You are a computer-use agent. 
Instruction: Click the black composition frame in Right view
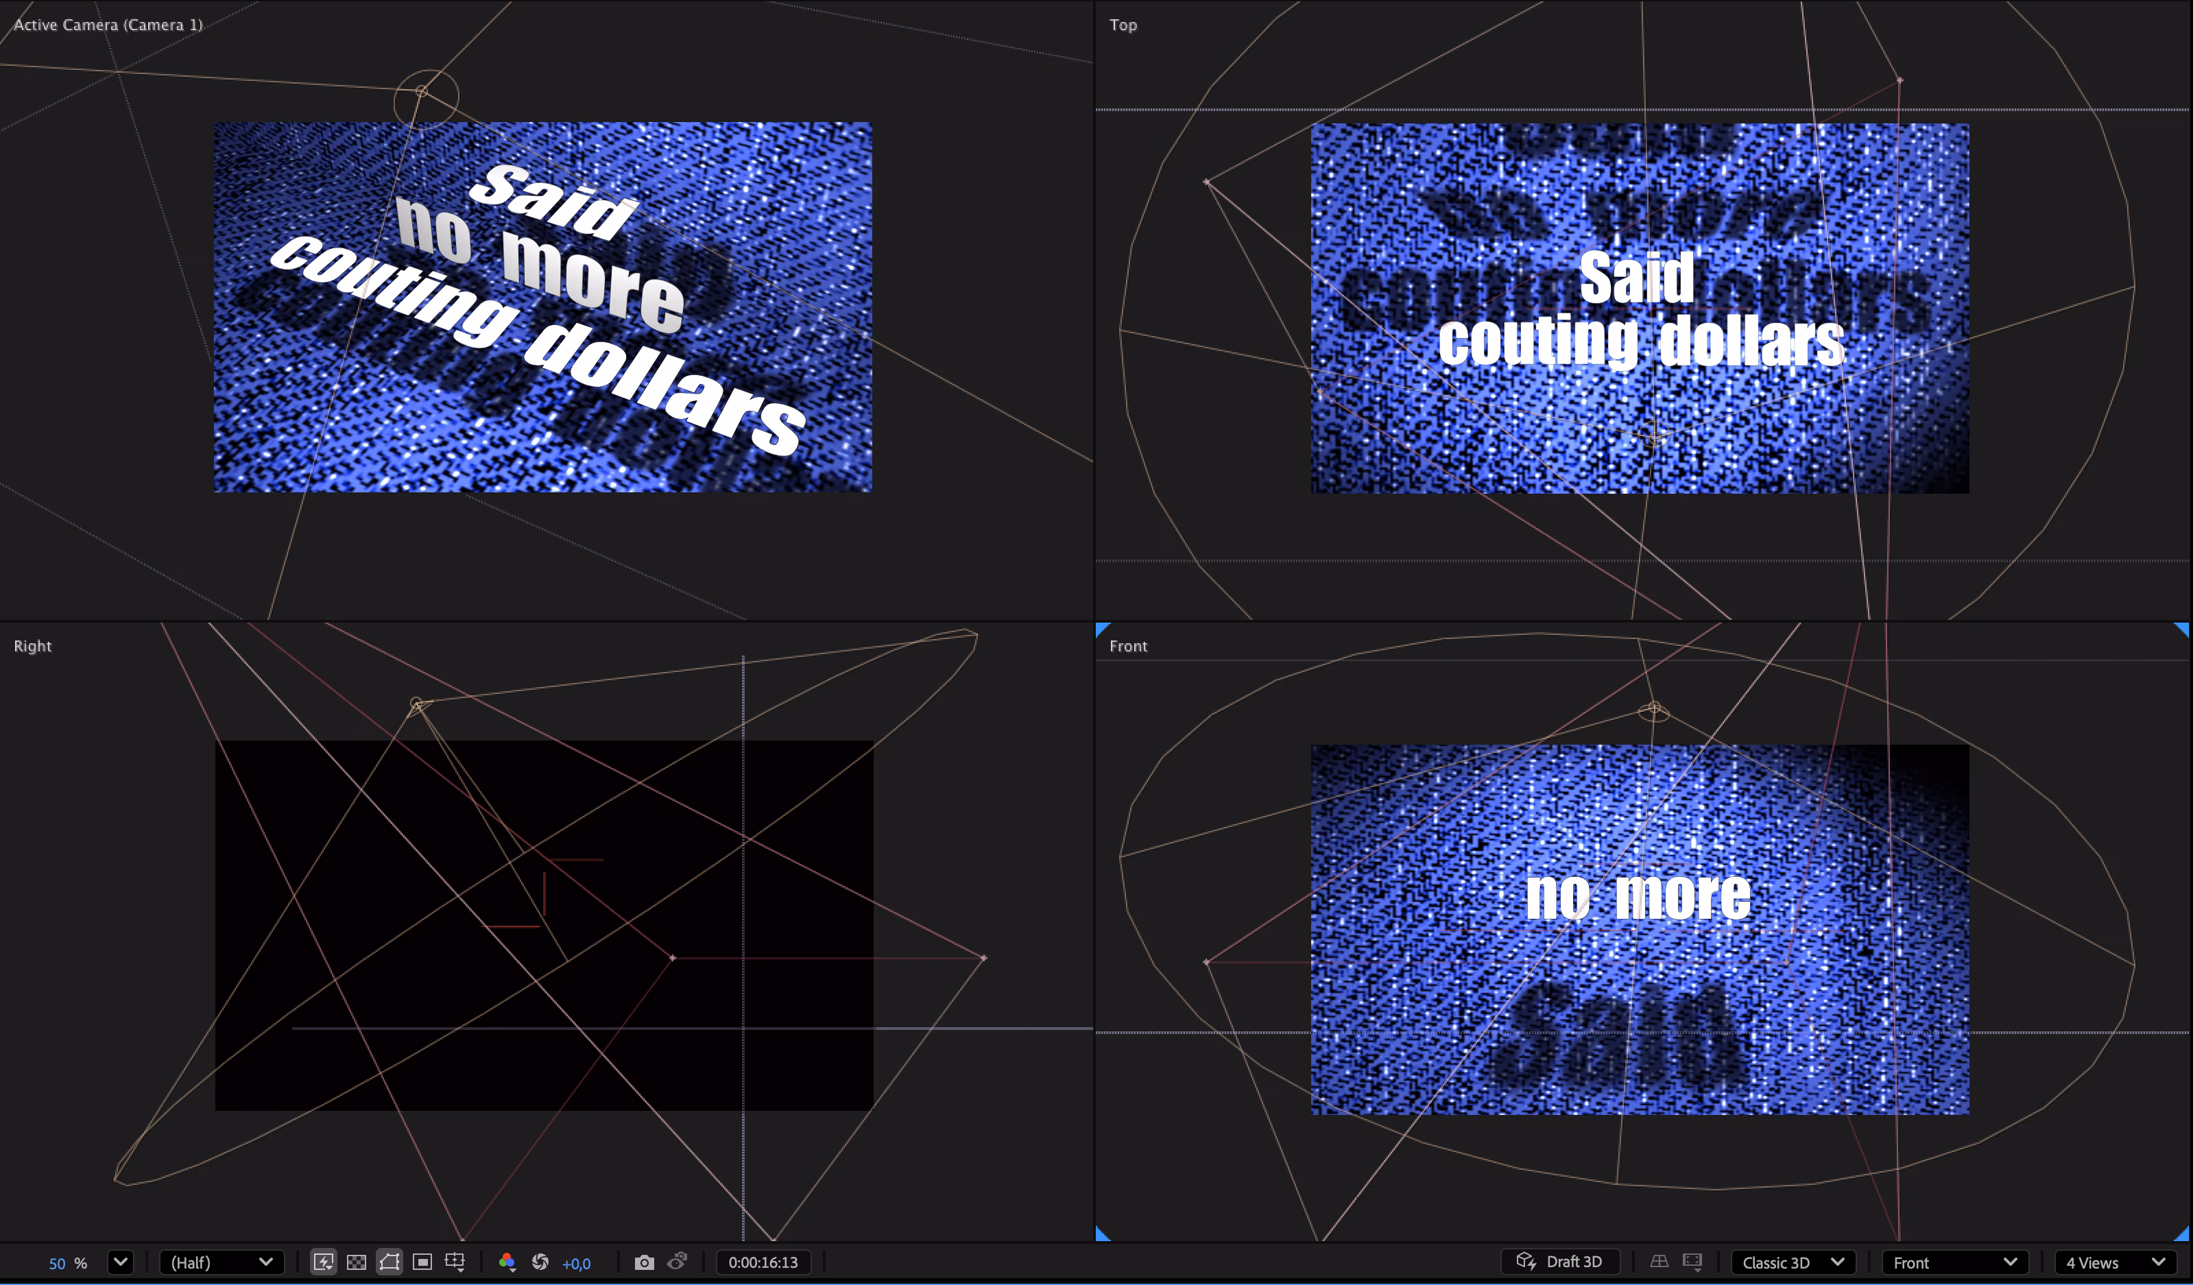pyautogui.click(x=544, y=925)
